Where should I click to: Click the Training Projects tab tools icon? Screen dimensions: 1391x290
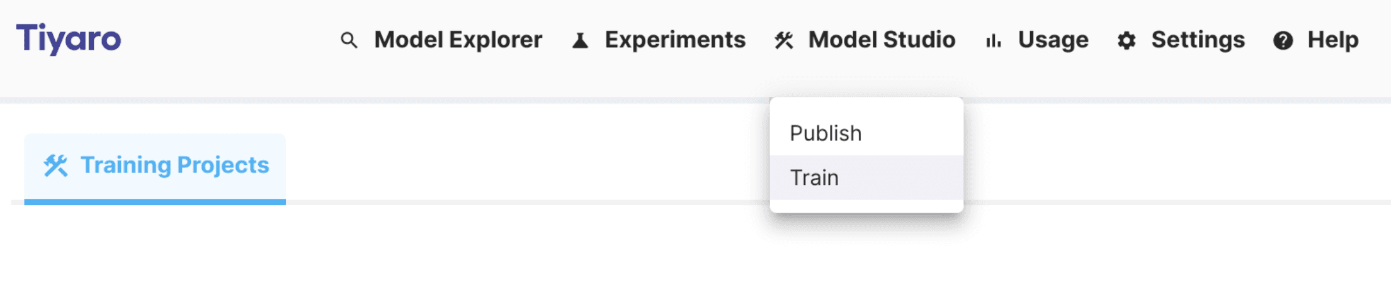tap(55, 165)
